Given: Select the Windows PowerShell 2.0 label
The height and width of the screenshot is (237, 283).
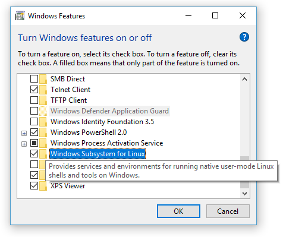Looking at the screenshot, I should click(89, 132).
